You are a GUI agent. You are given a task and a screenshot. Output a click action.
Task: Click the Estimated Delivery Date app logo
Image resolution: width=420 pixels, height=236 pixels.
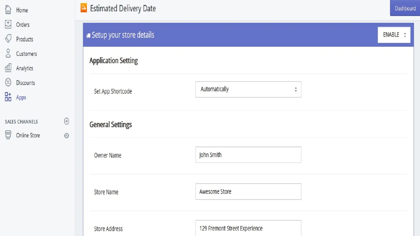point(84,8)
